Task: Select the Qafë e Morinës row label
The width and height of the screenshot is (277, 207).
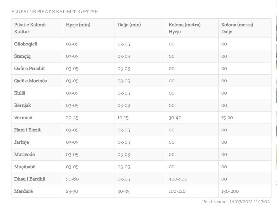Action: [31, 81]
